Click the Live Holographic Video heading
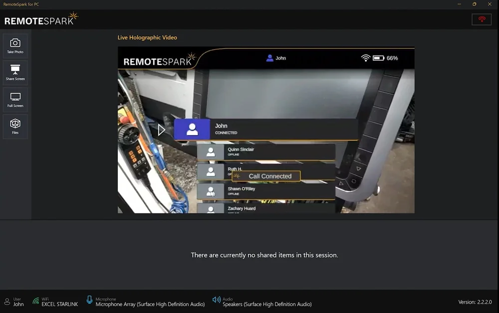 (147, 37)
